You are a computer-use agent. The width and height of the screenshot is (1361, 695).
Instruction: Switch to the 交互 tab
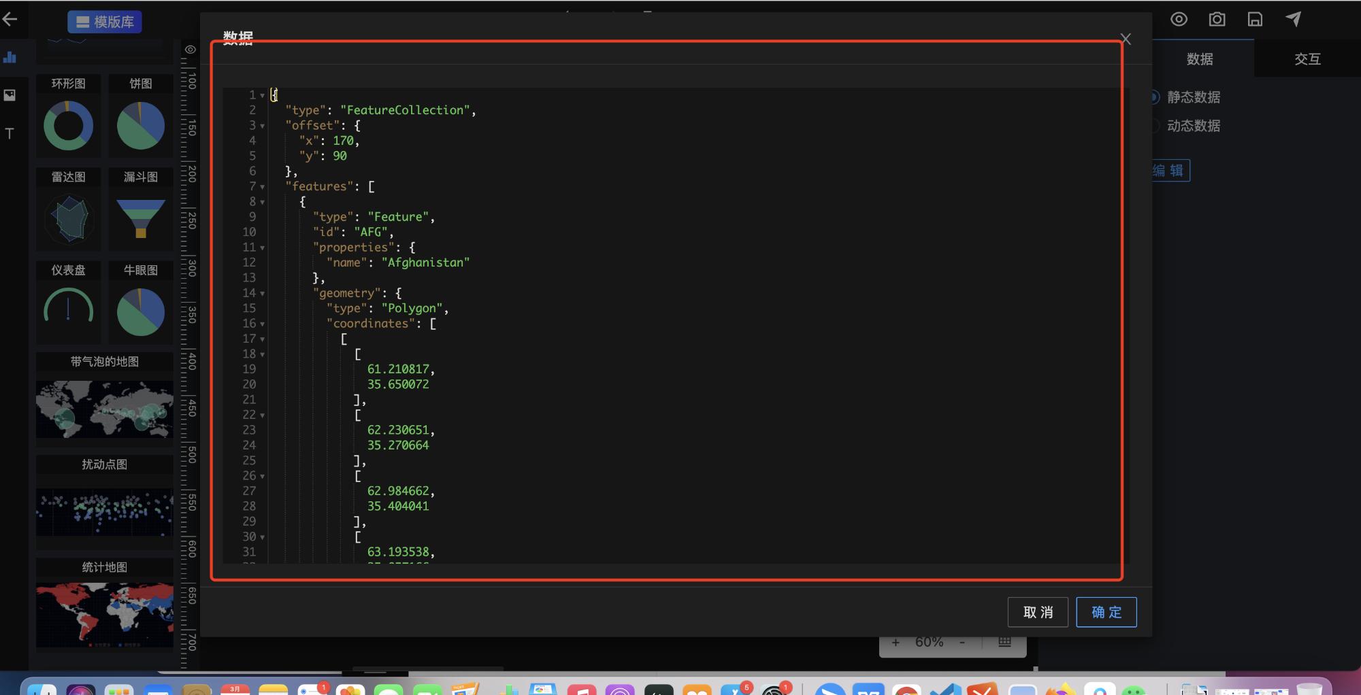pyautogui.click(x=1307, y=59)
